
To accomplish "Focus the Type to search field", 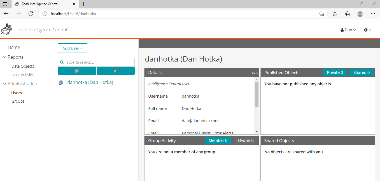I will click(x=96, y=62).
